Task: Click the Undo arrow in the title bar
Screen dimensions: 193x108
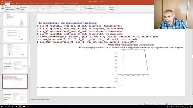Action: coord(5,1)
